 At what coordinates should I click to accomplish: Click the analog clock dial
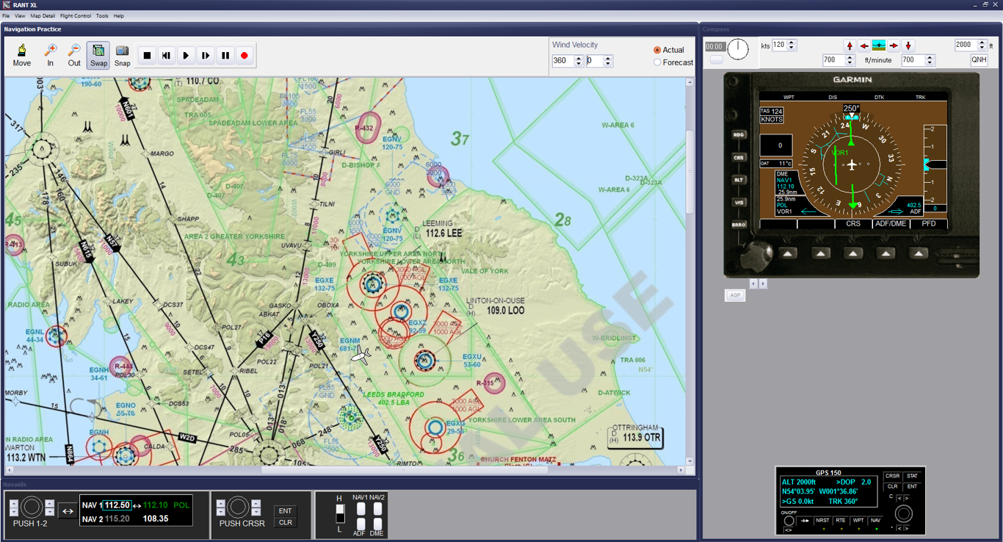(738, 49)
